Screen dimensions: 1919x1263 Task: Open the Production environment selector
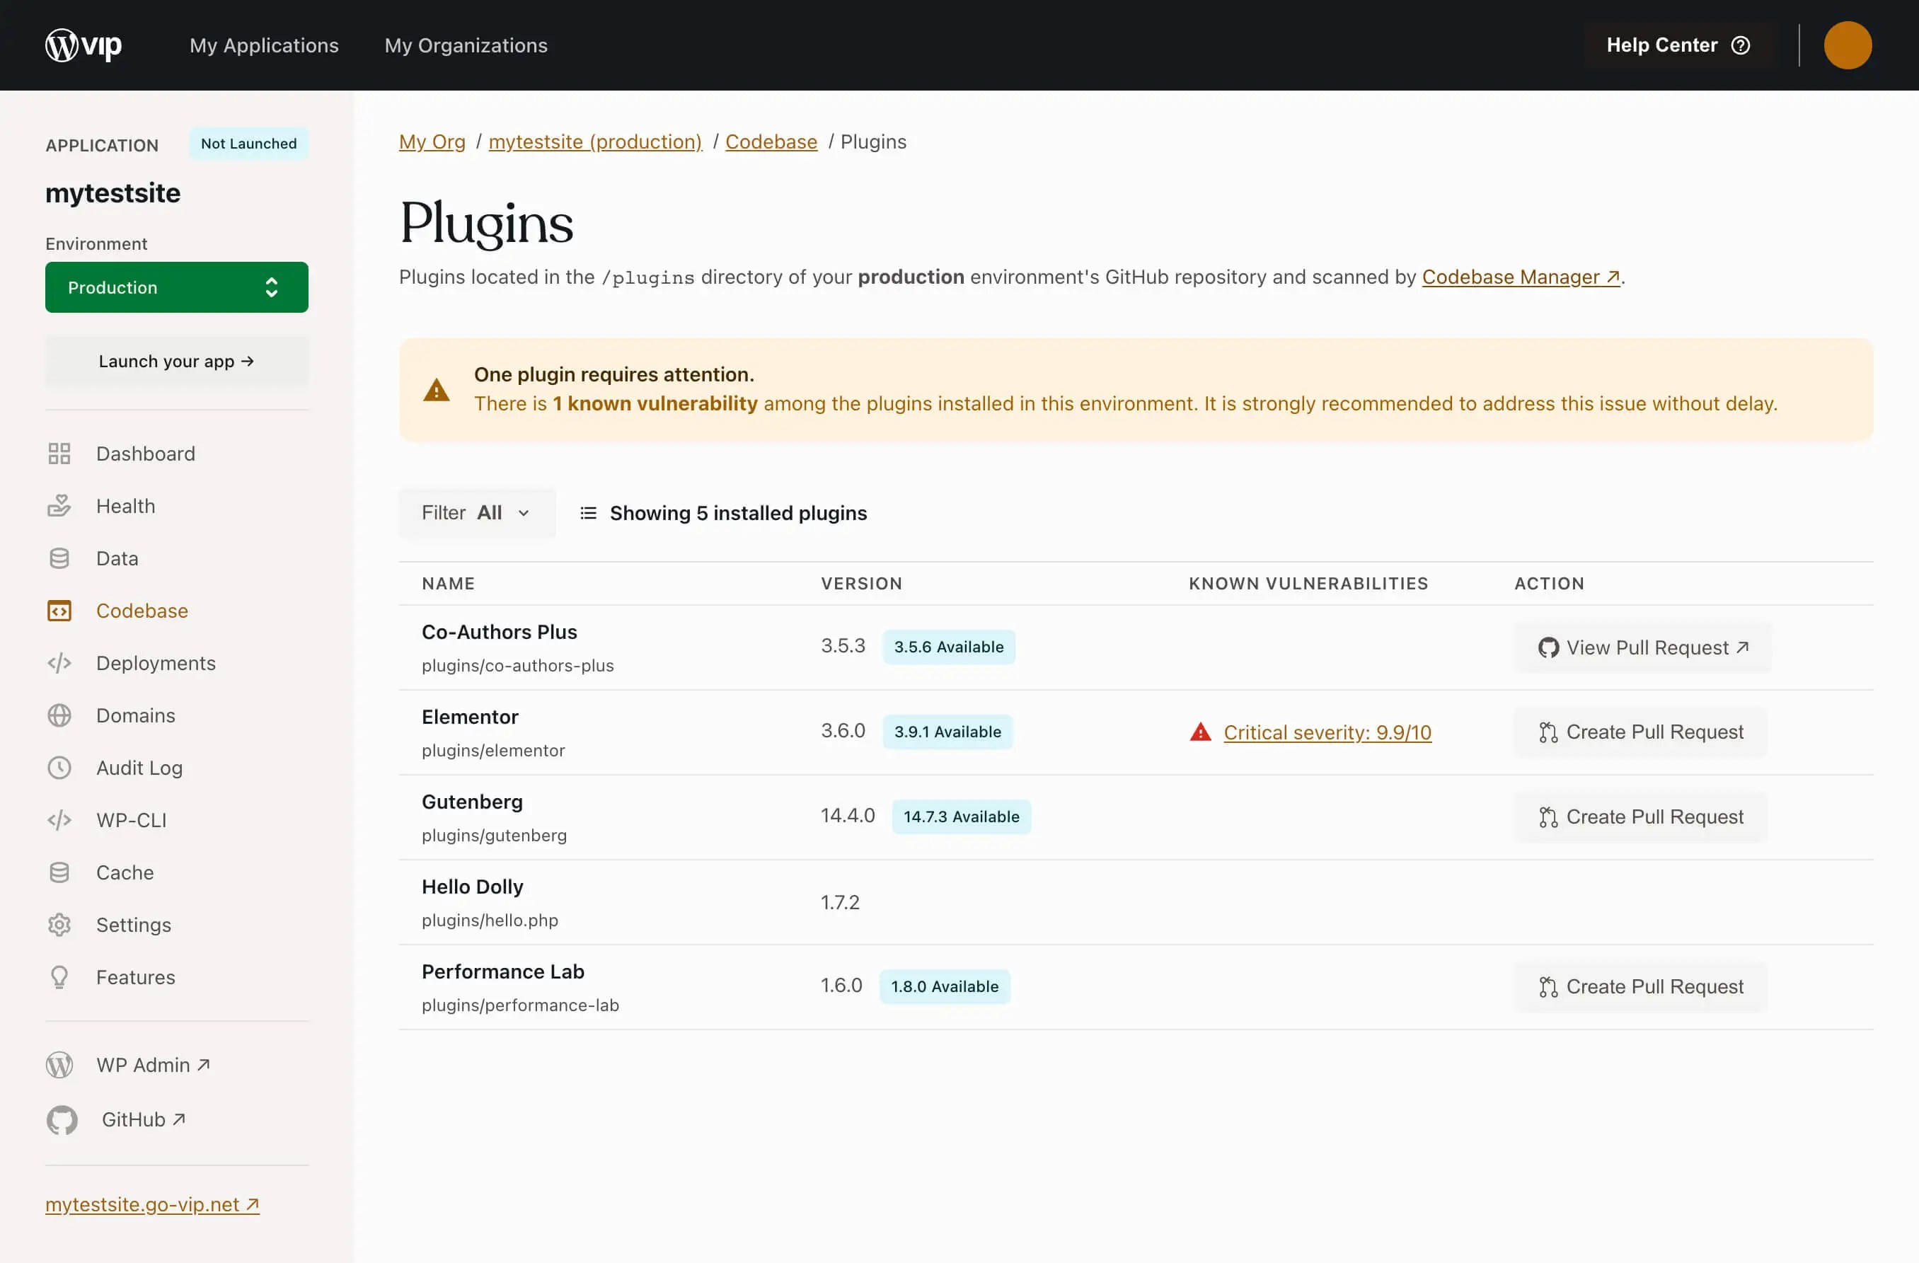coord(177,287)
